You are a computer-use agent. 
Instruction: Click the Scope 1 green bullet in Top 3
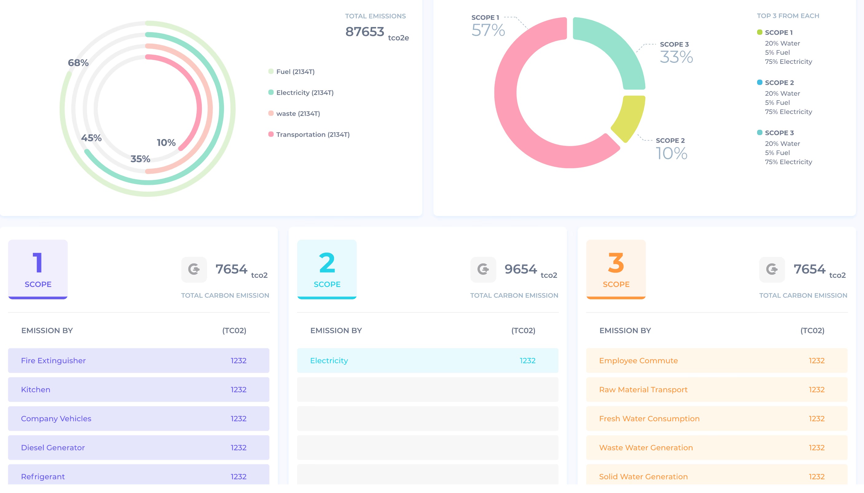pos(759,33)
